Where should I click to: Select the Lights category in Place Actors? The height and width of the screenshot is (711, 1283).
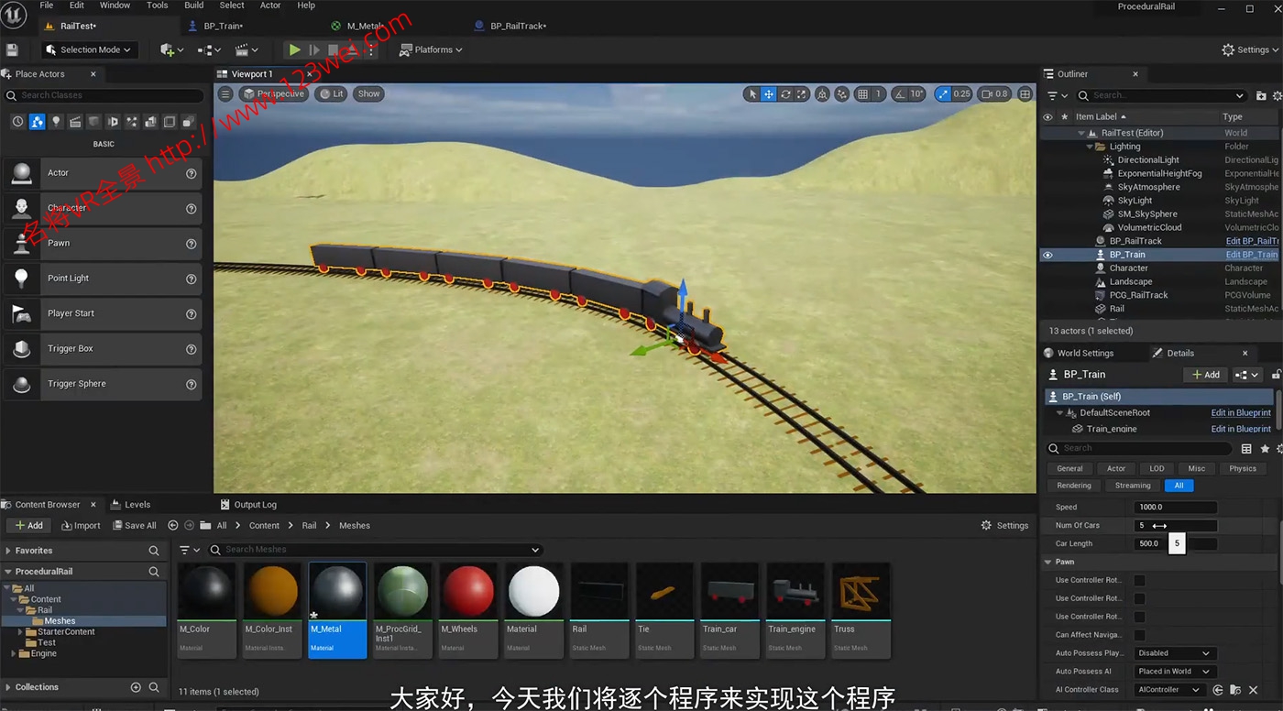(x=56, y=122)
